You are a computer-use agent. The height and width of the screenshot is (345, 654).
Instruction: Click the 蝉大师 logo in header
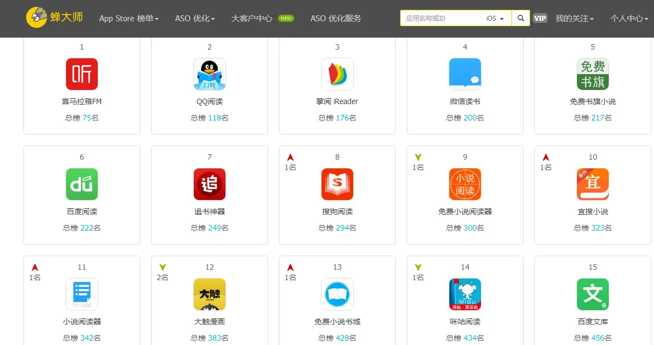(55, 17)
